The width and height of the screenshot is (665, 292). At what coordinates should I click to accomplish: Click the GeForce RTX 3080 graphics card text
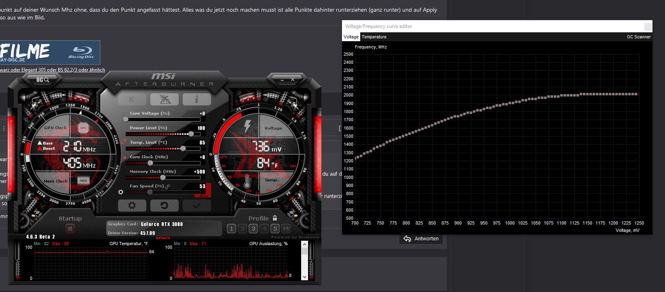[162, 224]
